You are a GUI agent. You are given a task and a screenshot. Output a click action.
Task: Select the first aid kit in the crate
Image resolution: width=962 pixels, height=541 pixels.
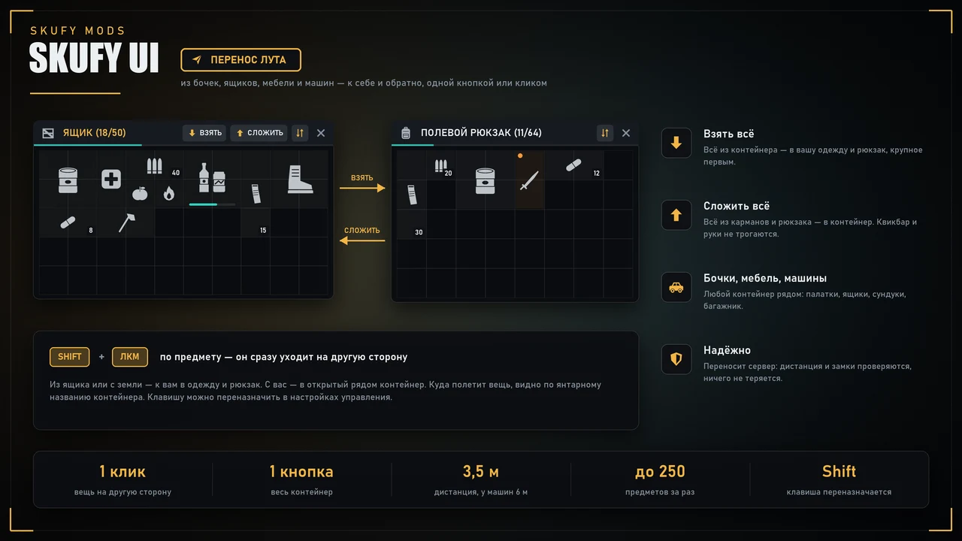click(111, 179)
